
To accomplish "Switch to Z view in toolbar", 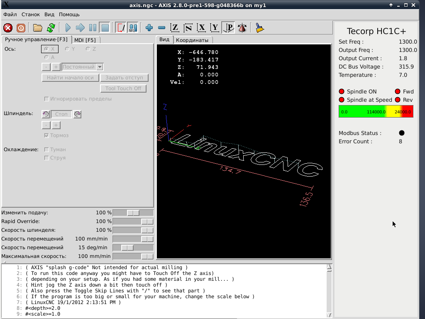I will [x=175, y=28].
